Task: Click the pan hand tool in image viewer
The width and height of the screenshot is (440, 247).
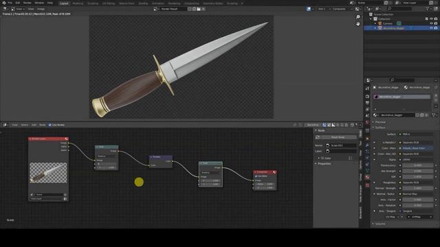Action: 357,24
